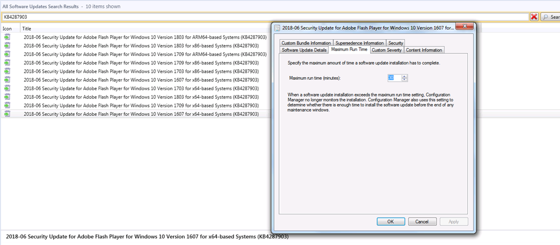Screen dimensions: 560x245
Task: Click update icon for Version 1709 x86 row
Action: click(x=7, y=62)
